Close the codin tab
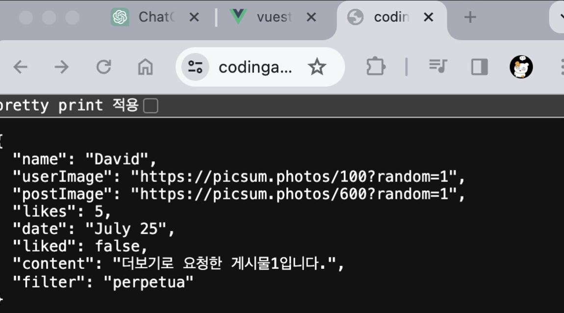Screen dimensions: 564x313 pyautogui.click(x=428, y=17)
